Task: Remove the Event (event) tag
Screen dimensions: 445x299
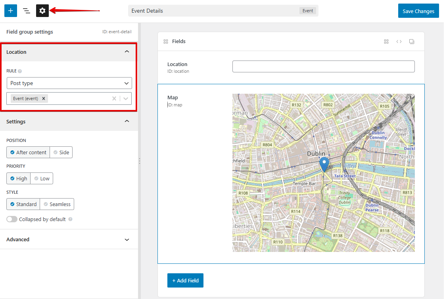Action: pos(44,98)
